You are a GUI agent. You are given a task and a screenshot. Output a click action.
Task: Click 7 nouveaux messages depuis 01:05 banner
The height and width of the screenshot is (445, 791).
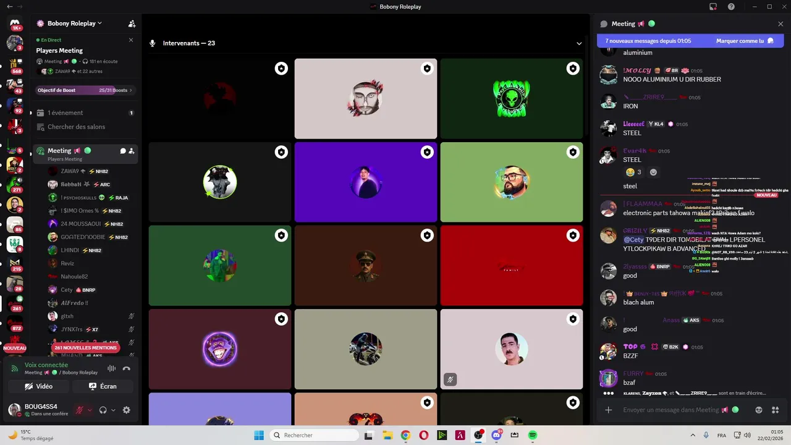648,41
